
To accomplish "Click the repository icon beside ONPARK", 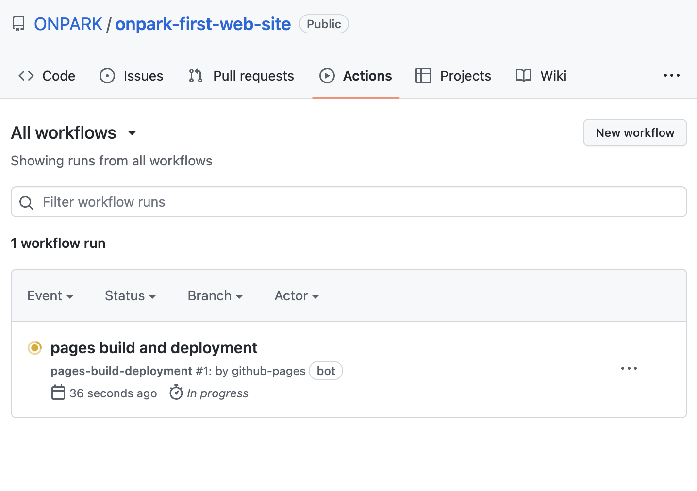I will point(18,24).
